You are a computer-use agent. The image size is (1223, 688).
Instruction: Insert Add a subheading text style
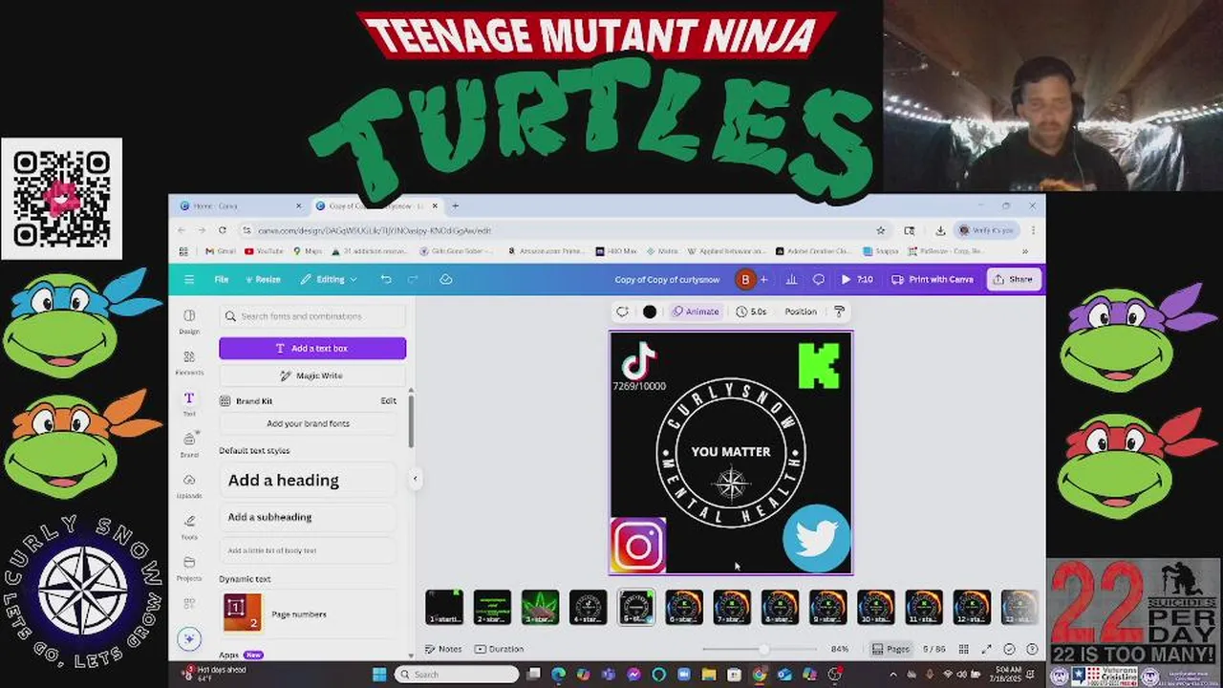[308, 517]
